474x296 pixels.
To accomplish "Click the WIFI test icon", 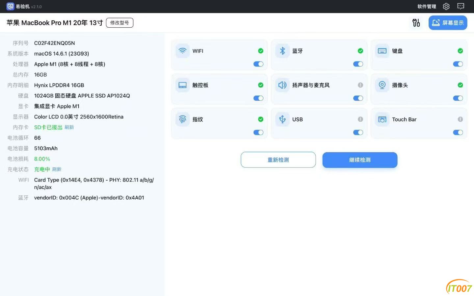I will (182, 51).
